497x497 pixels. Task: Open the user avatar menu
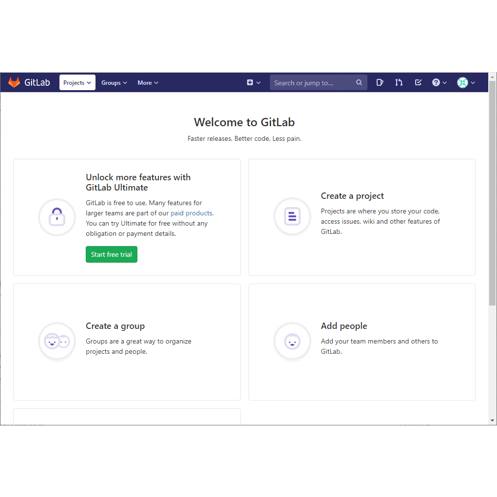pyautogui.click(x=462, y=82)
